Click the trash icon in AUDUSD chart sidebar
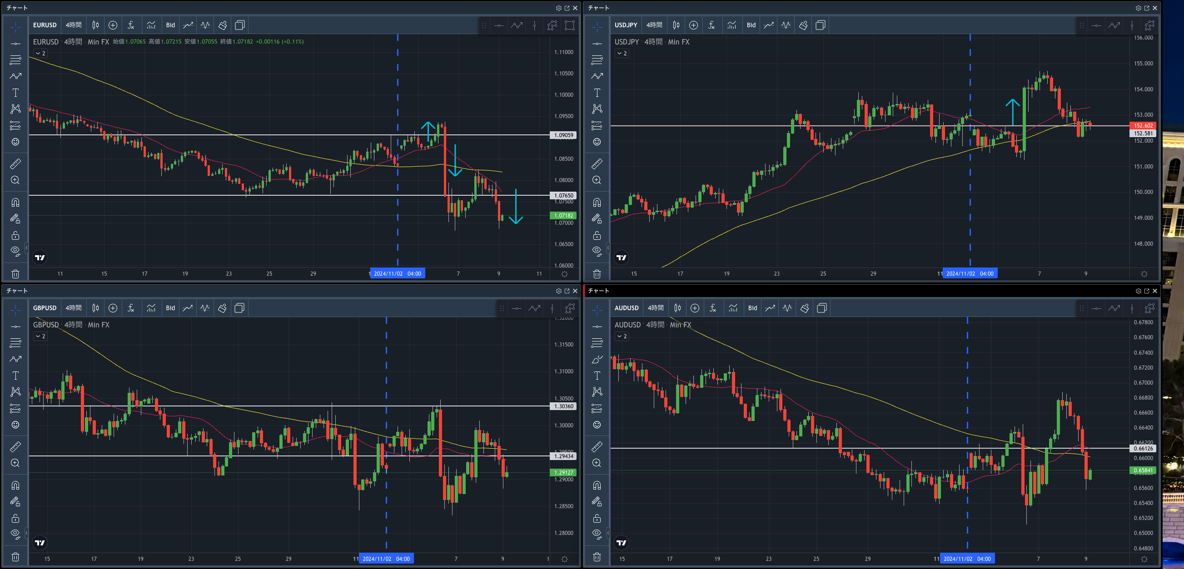Image resolution: width=1184 pixels, height=569 pixels. (597, 557)
